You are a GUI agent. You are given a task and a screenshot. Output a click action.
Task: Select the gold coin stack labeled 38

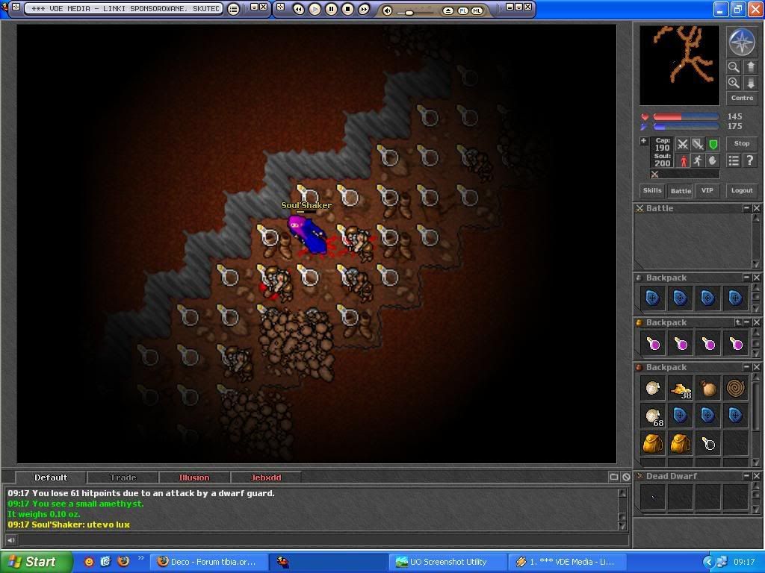click(680, 388)
